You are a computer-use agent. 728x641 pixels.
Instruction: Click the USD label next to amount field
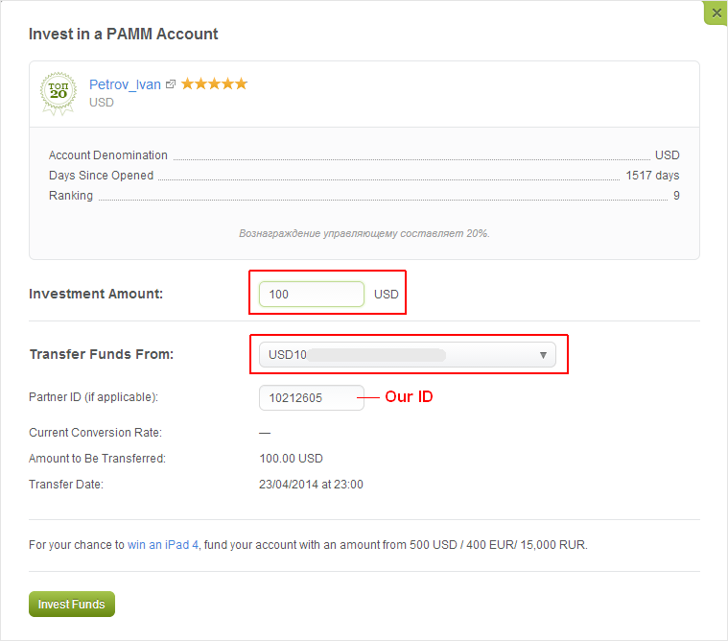[387, 295]
